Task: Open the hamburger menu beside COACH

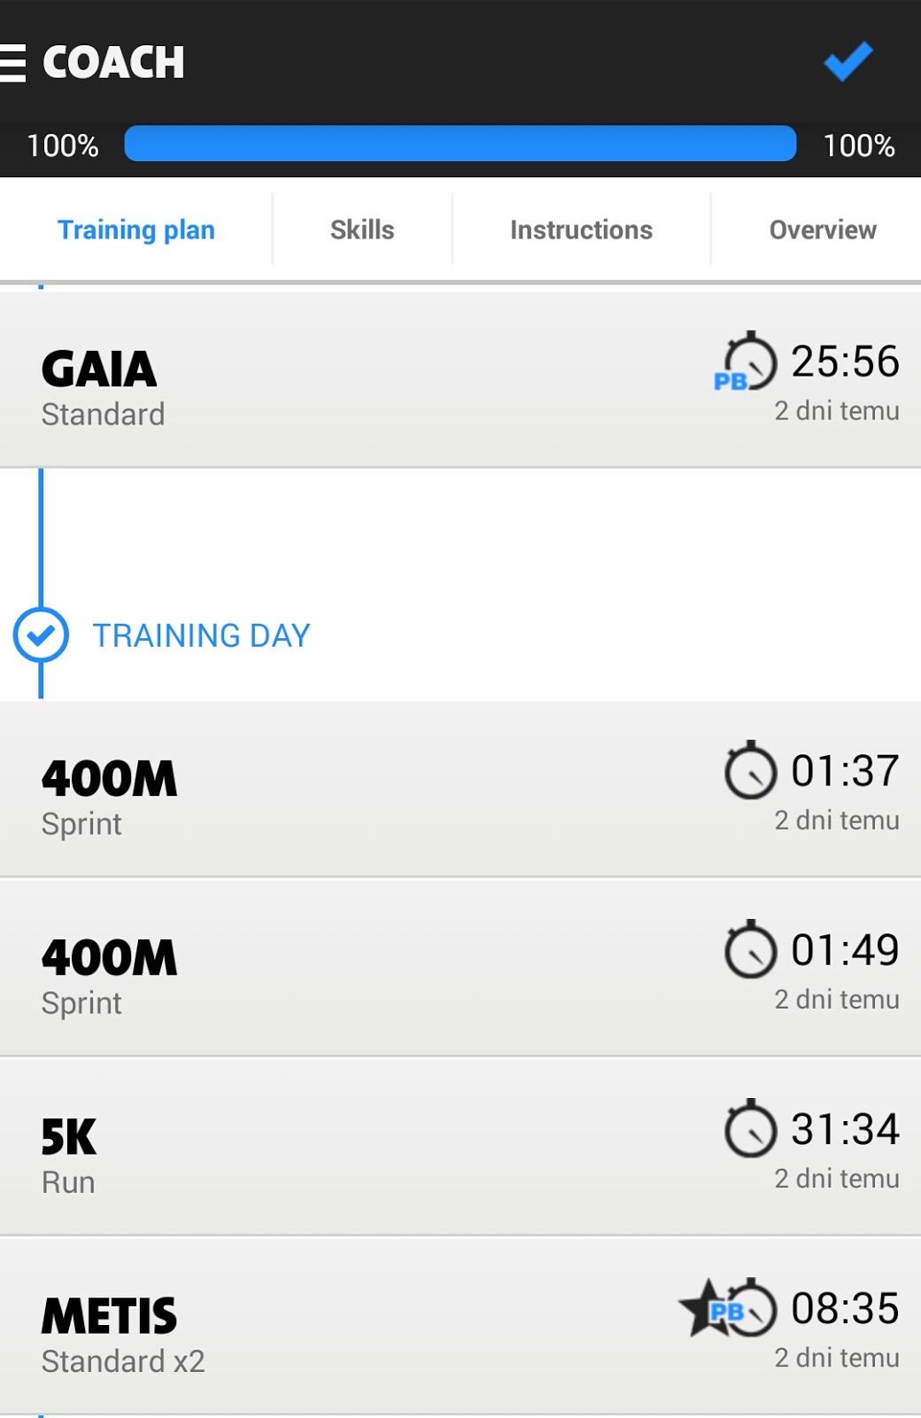Action: pyautogui.click(x=12, y=63)
